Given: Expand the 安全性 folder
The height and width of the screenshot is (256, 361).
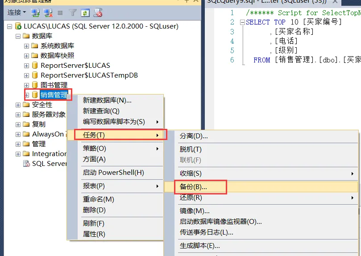Looking at the screenshot, I should (x=18, y=105).
